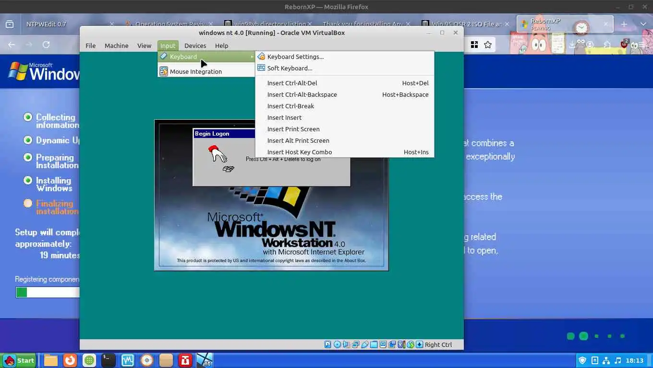Click the network tray icon
This screenshot has height=368, width=653.
coord(606,360)
